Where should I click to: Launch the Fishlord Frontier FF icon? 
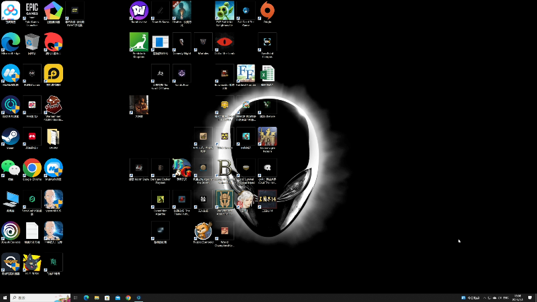[x=246, y=73]
